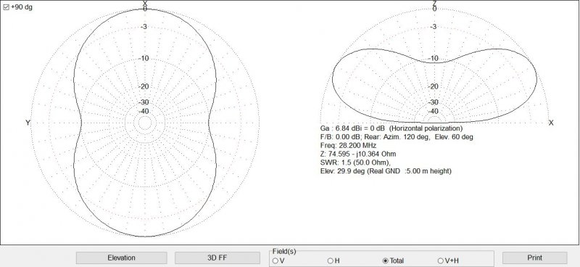The image size is (580, 267).
Task: Click the Z axis label above elevation plot
Action: tap(434, 2)
